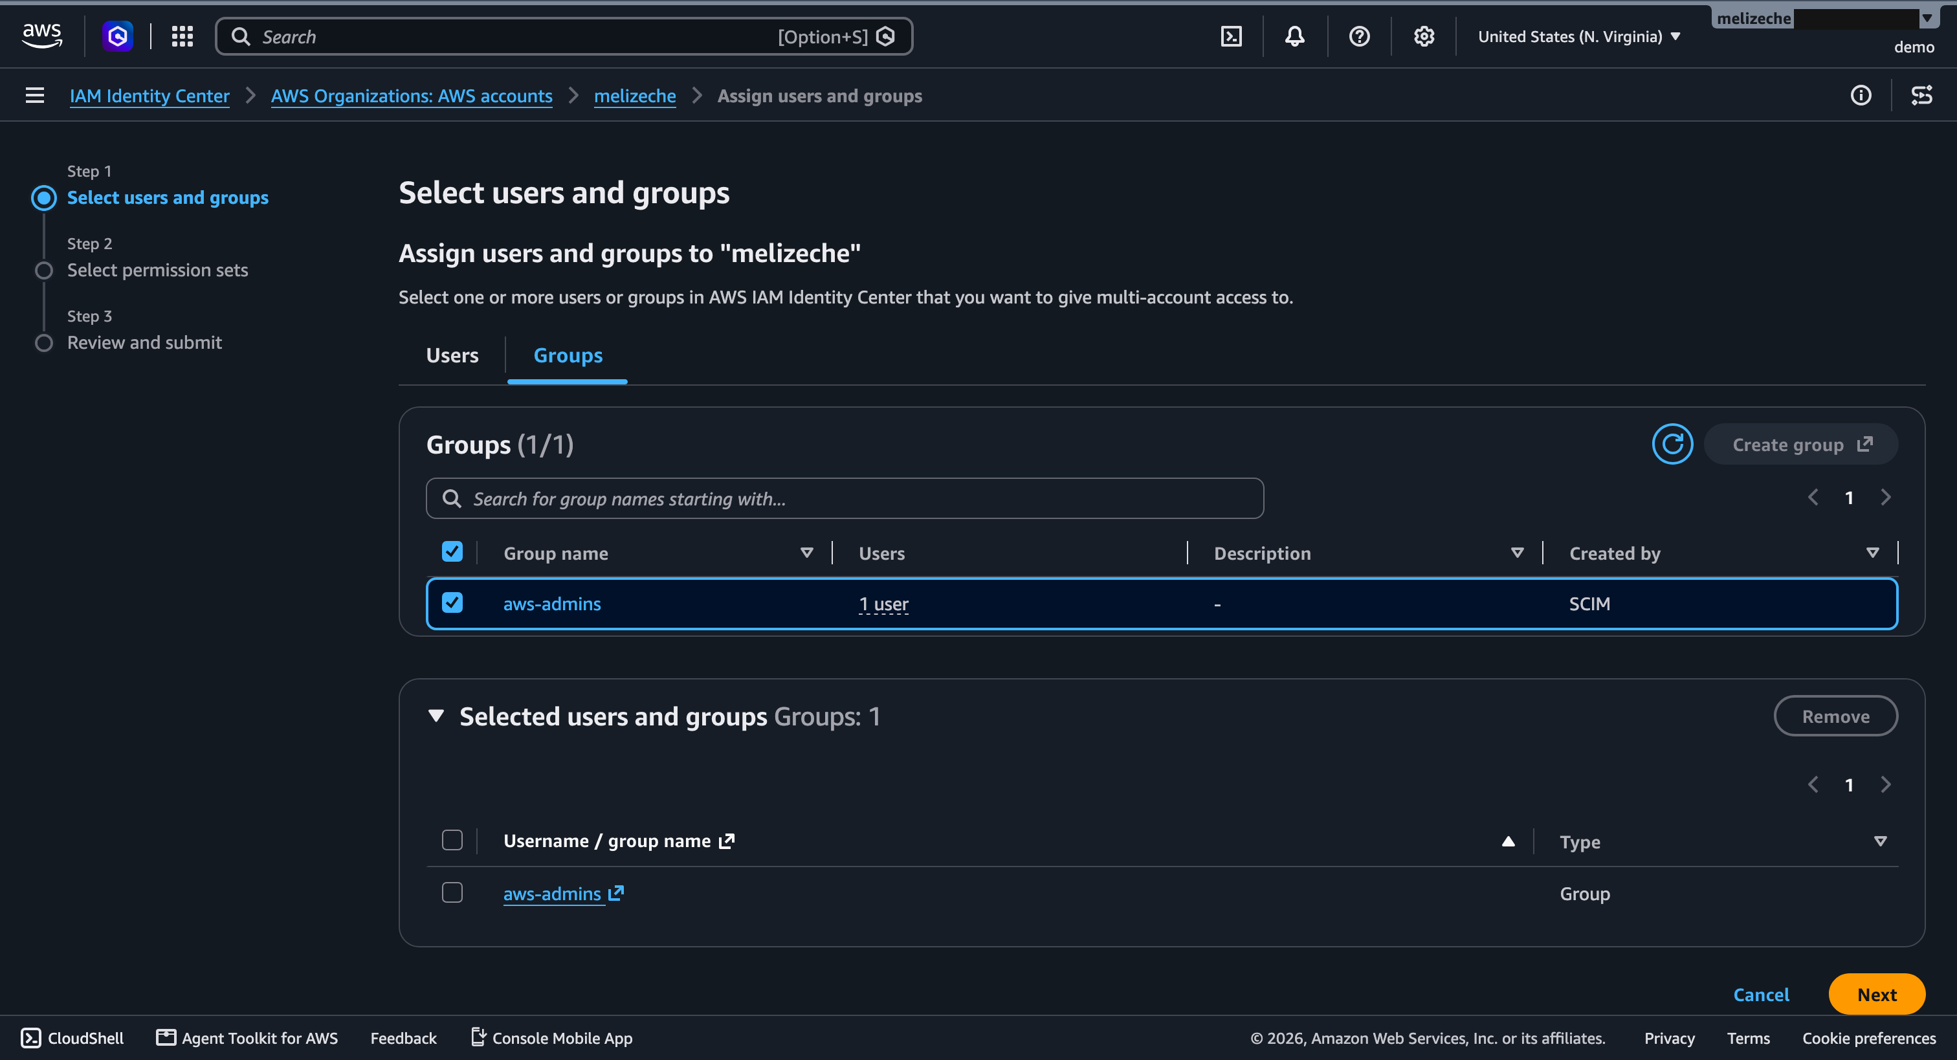Sort by Created by column arrow
1957x1060 pixels.
click(1873, 553)
